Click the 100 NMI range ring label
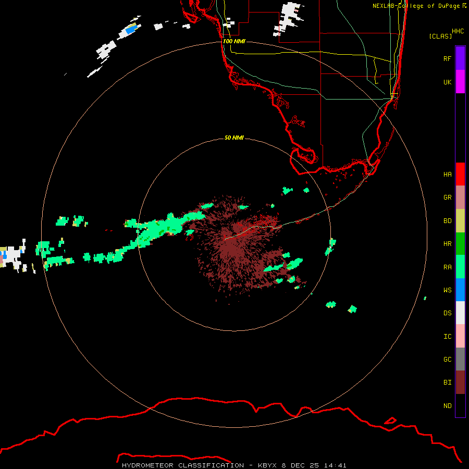Screen dimensions: 469x469 (x=234, y=41)
